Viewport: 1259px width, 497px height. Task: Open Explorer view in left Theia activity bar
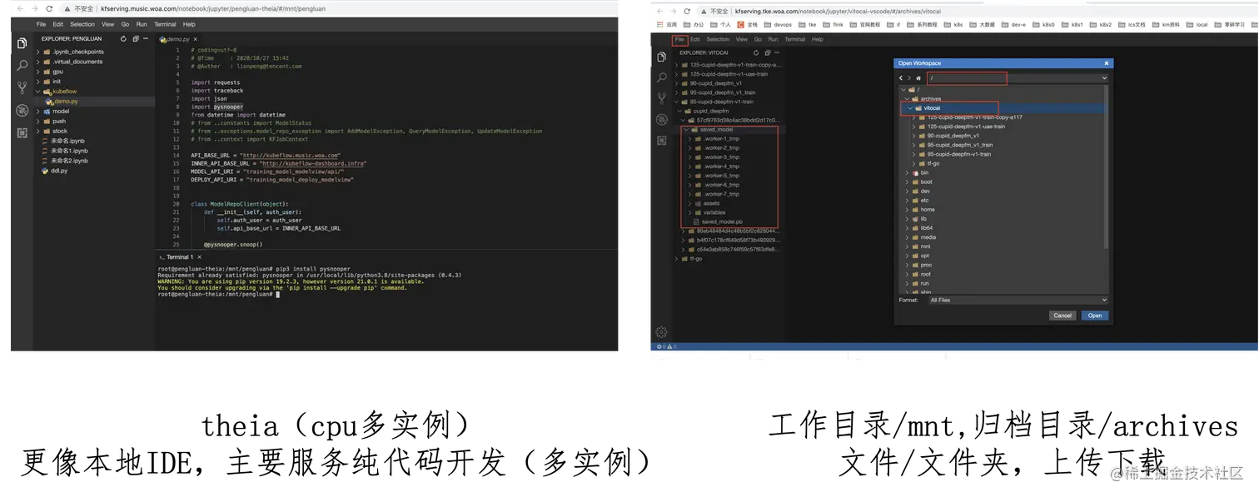pos(22,43)
